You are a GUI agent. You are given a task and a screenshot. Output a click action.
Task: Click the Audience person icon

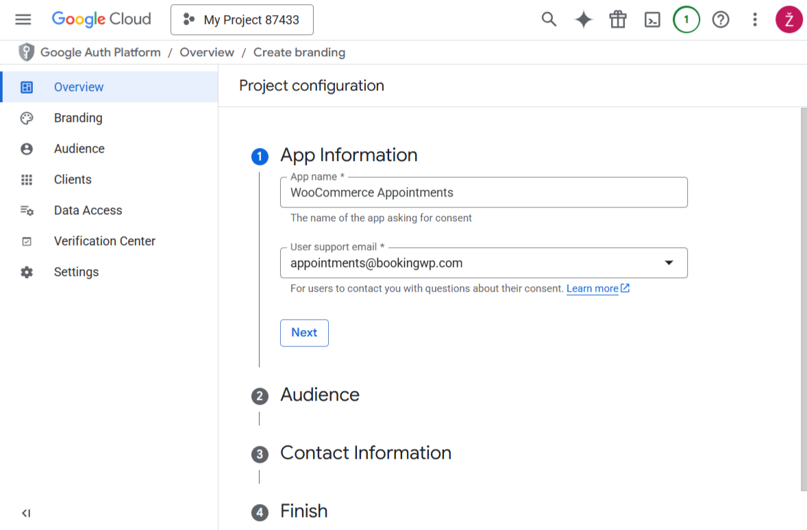click(x=27, y=149)
